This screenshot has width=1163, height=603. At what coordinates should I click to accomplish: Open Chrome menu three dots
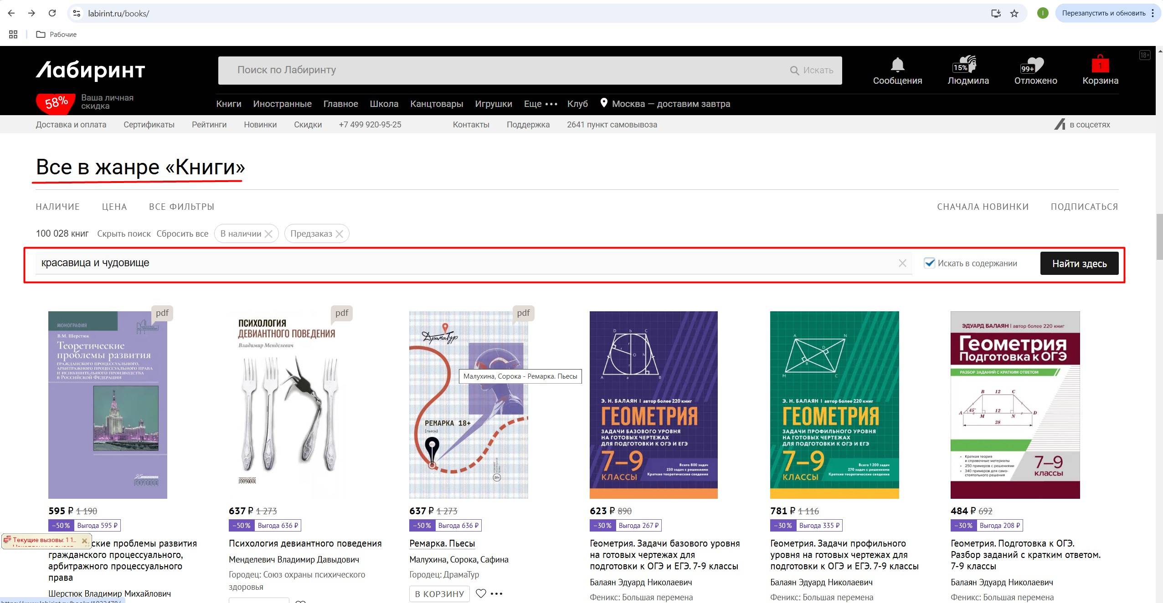pyautogui.click(x=1153, y=13)
